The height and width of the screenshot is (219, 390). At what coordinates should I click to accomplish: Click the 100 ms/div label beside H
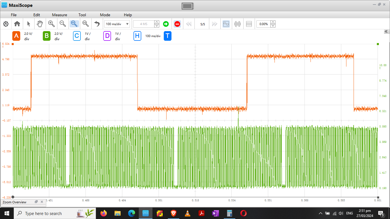point(153,36)
